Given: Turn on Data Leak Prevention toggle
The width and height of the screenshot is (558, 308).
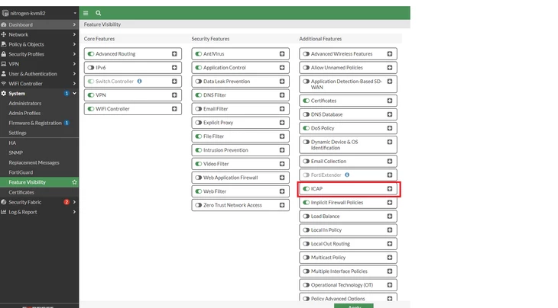Looking at the screenshot, I should click(199, 82).
